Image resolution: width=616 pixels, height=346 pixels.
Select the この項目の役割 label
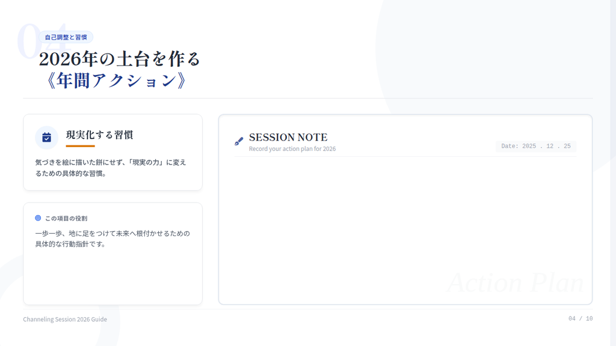point(66,219)
